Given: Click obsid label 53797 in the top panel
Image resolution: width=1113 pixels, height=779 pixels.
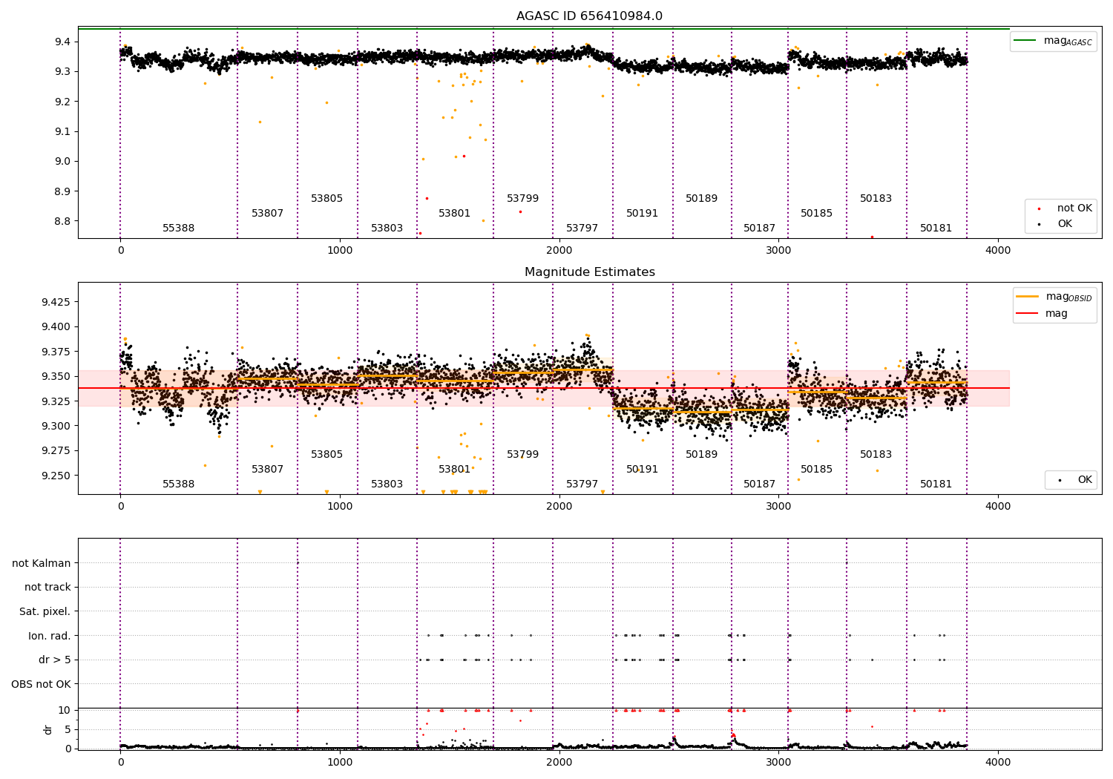Looking at the screenshot, I should pos(582,229).
